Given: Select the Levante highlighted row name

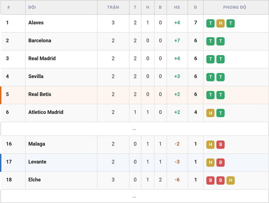Looking at the screenshot, I should click(x=37, y=162).
